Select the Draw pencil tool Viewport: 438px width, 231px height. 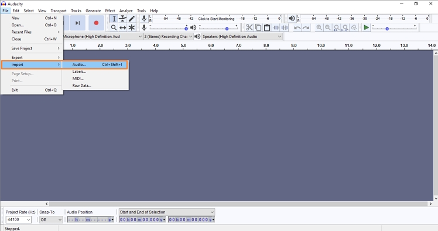coord(132,19)
